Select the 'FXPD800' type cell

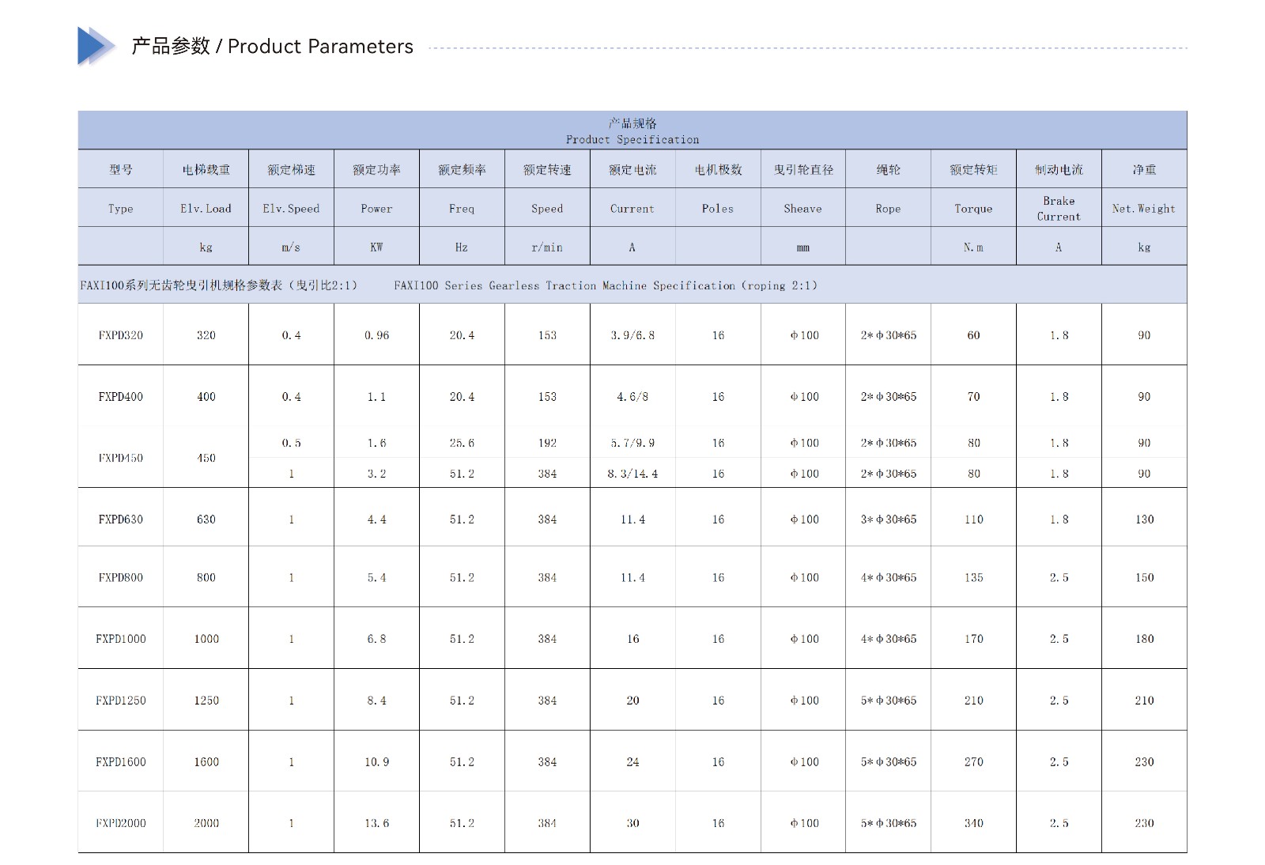[121, 578]
